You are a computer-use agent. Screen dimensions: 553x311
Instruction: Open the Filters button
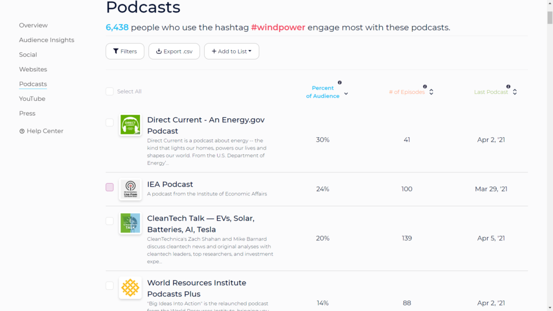[125, 51]
